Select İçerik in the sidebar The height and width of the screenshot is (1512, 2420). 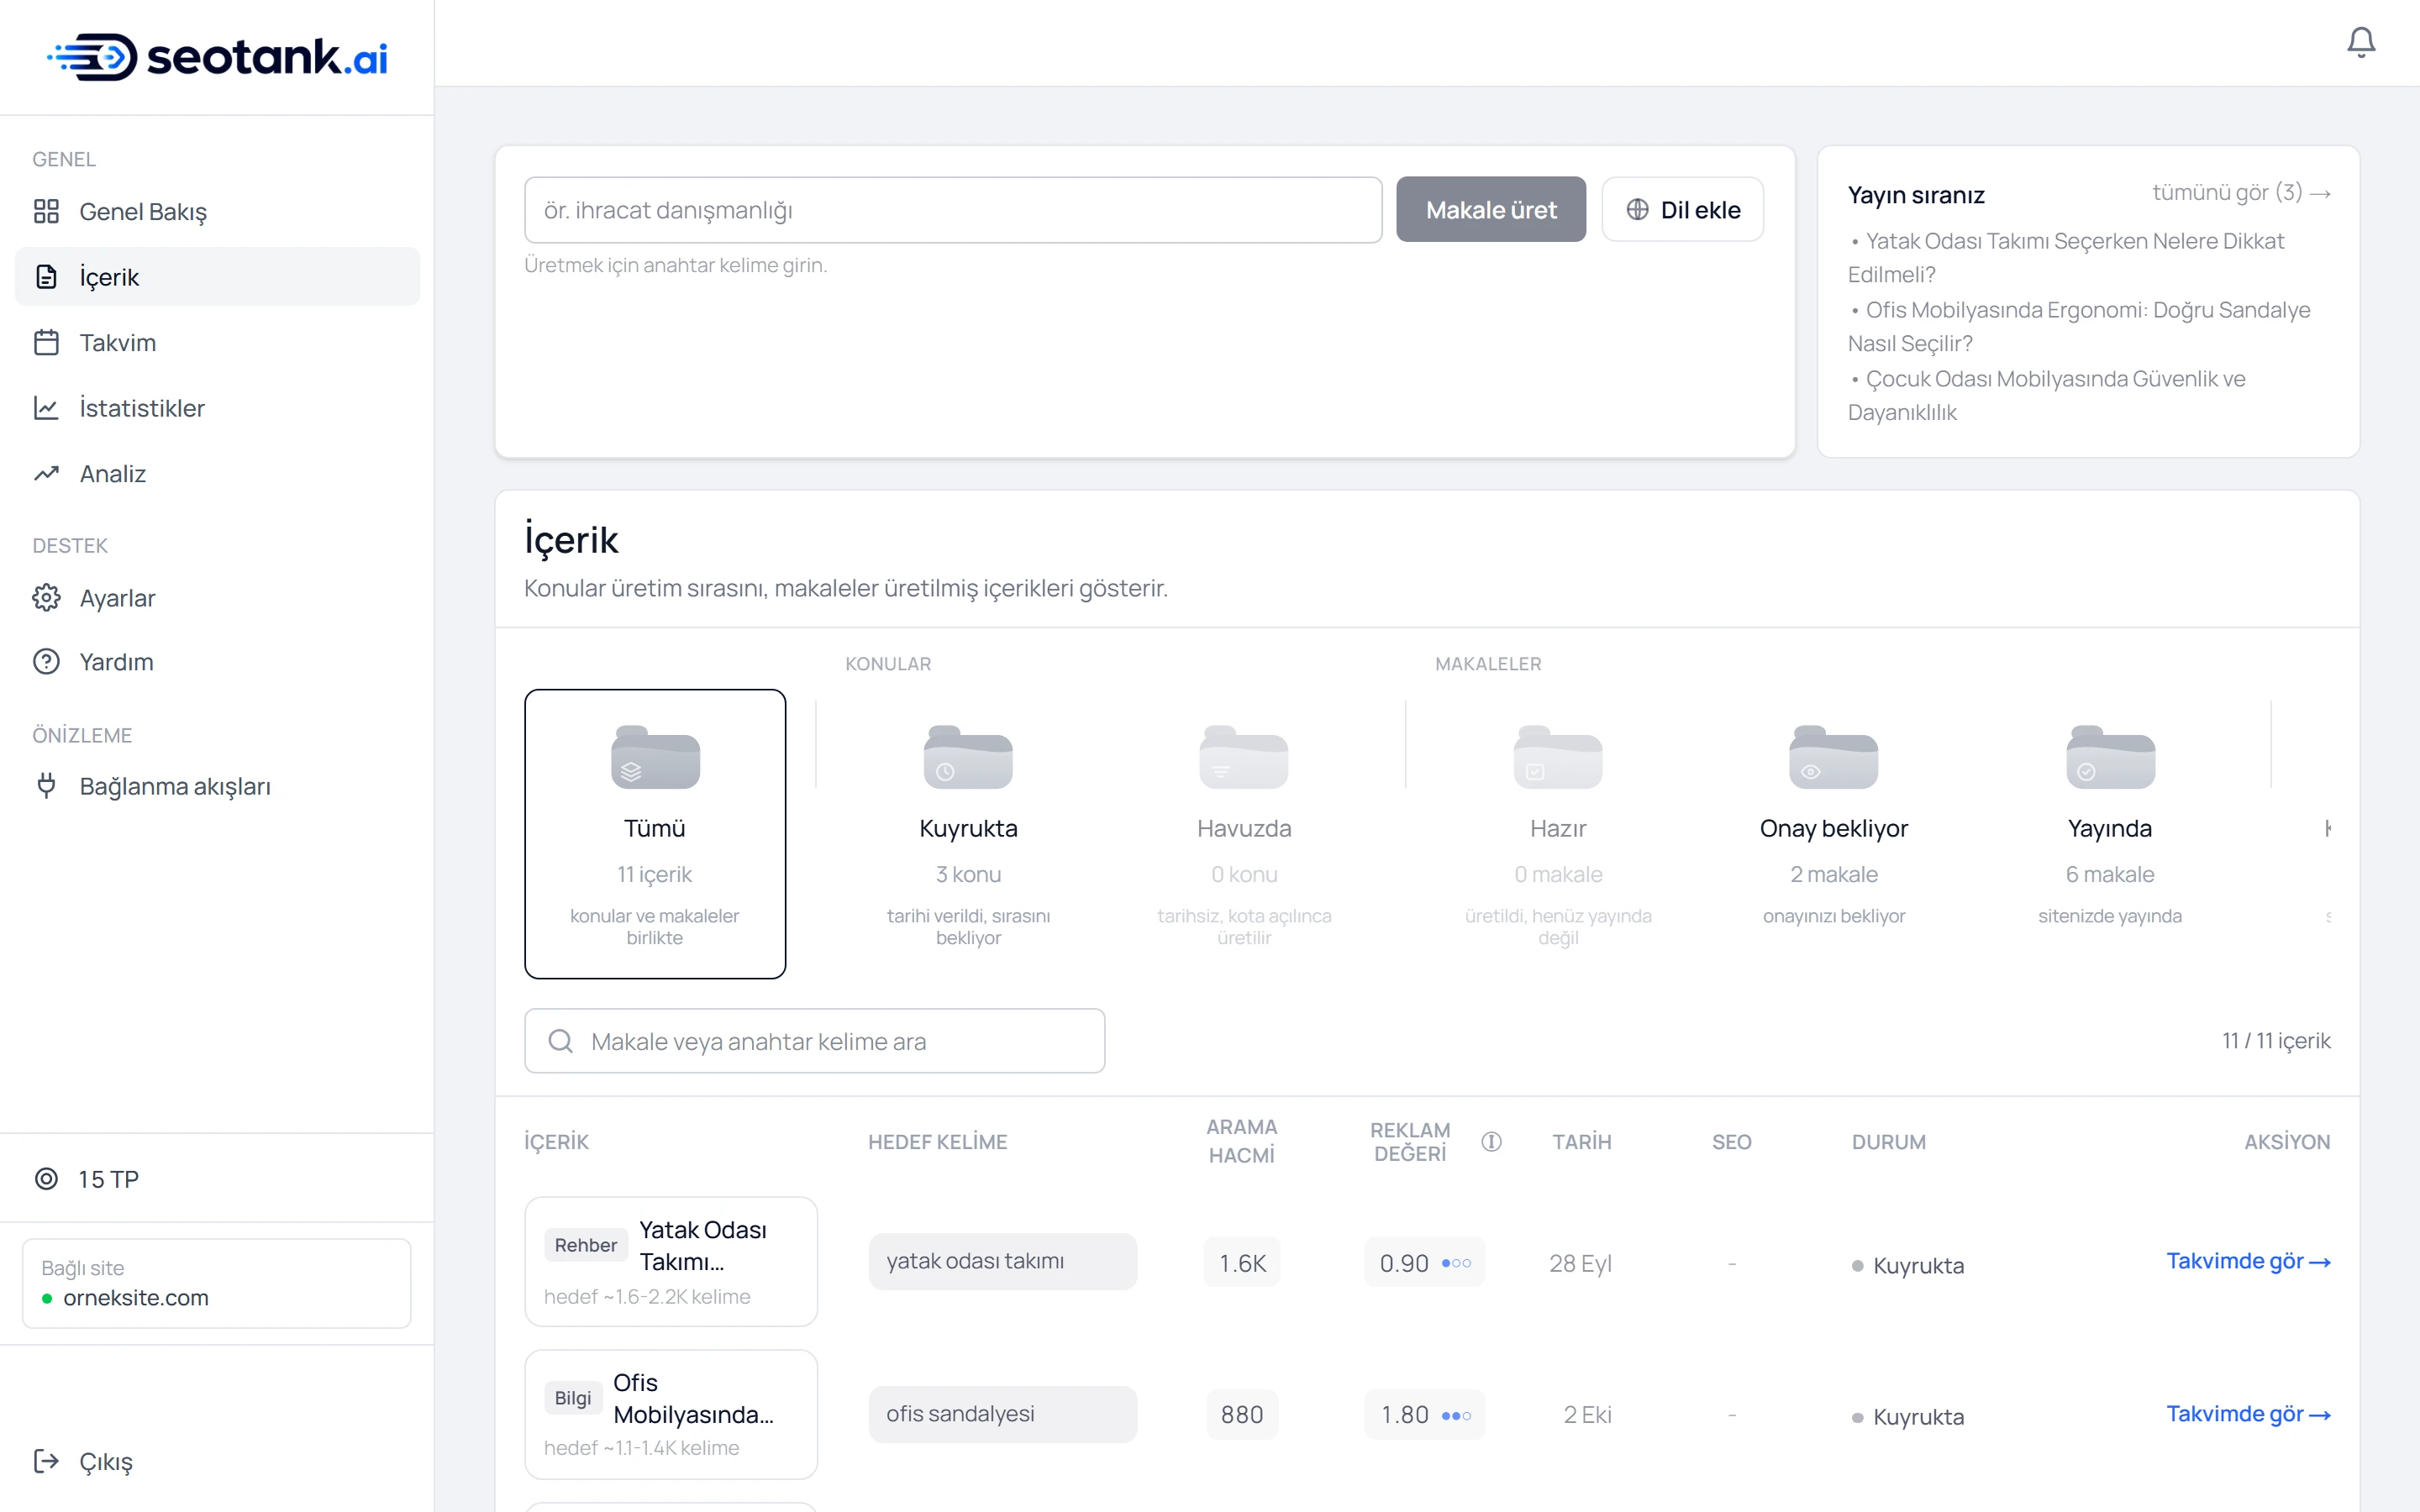click(x=217, y=277)
